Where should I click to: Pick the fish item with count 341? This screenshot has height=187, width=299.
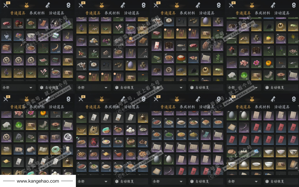tap(181, 46)
